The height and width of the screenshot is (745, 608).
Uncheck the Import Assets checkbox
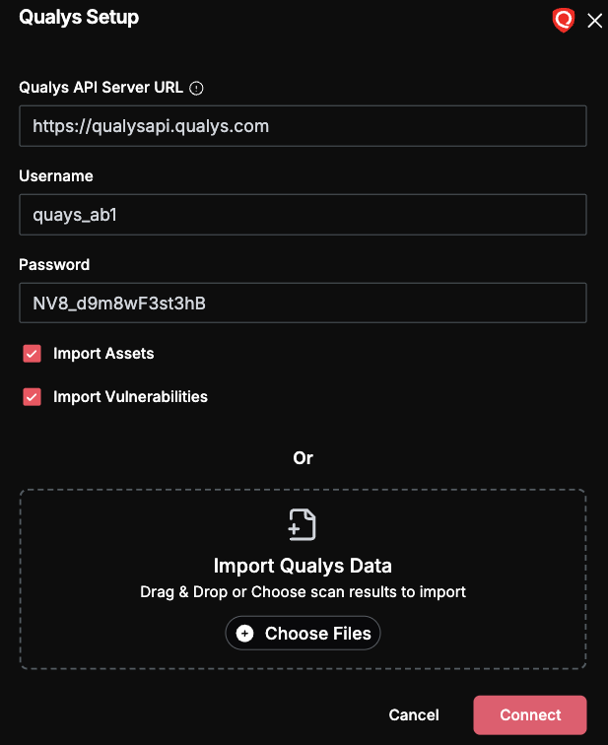click(x=32, y=354)
